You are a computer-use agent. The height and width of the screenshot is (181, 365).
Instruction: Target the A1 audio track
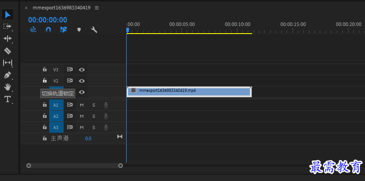[x=56, y=105]
